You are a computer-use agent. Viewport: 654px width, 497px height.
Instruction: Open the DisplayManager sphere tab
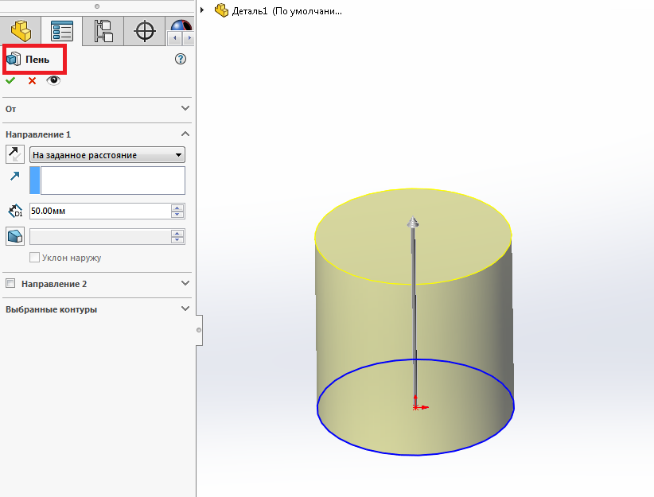181,26
